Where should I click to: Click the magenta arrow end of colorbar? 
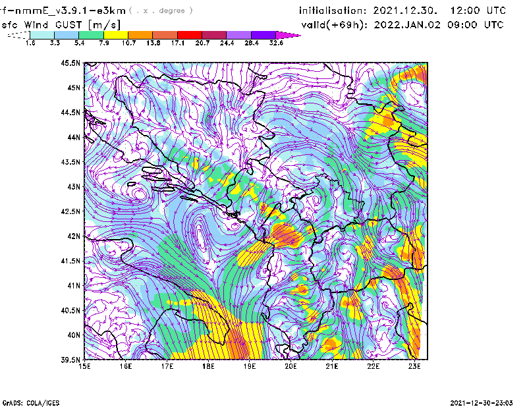(288, 35)
